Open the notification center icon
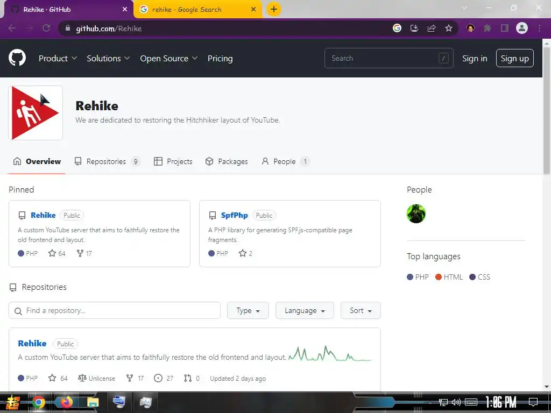This screenshot has width=551, height=413. pos(533,402)
